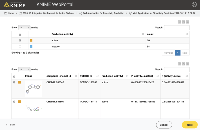
Task: Click count value 64
Action: 148,47
